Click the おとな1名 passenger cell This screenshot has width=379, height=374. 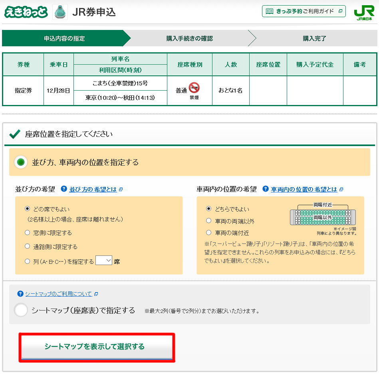click(230, 91)
